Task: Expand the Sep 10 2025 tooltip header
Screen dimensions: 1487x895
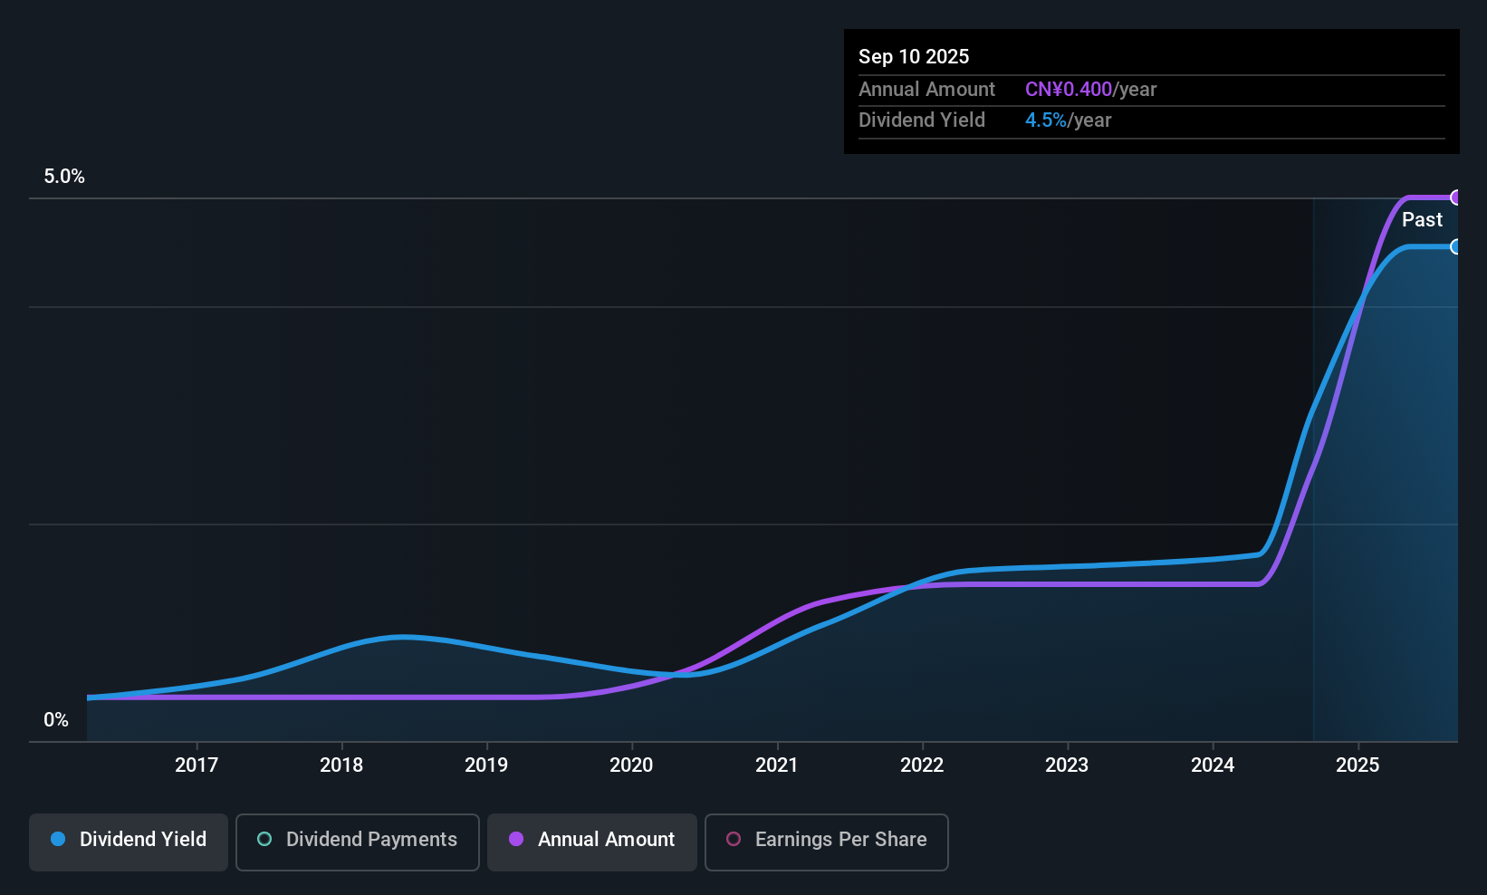Action: tap(914, 56)
